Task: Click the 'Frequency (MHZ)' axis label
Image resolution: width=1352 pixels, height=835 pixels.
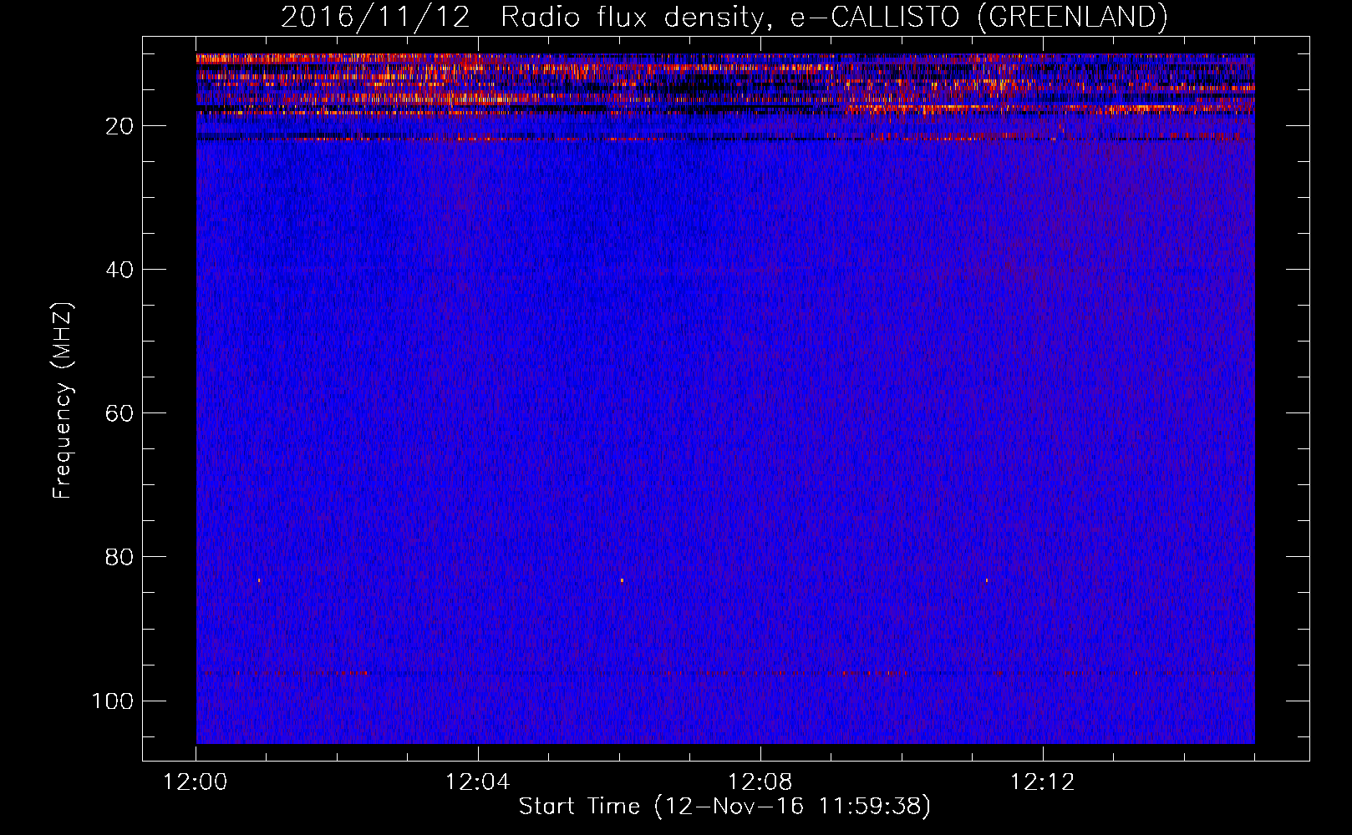Action: click(x=64, y=401)
